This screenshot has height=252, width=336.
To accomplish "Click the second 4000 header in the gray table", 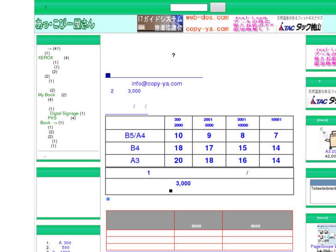I will click(x=255, y=226).
